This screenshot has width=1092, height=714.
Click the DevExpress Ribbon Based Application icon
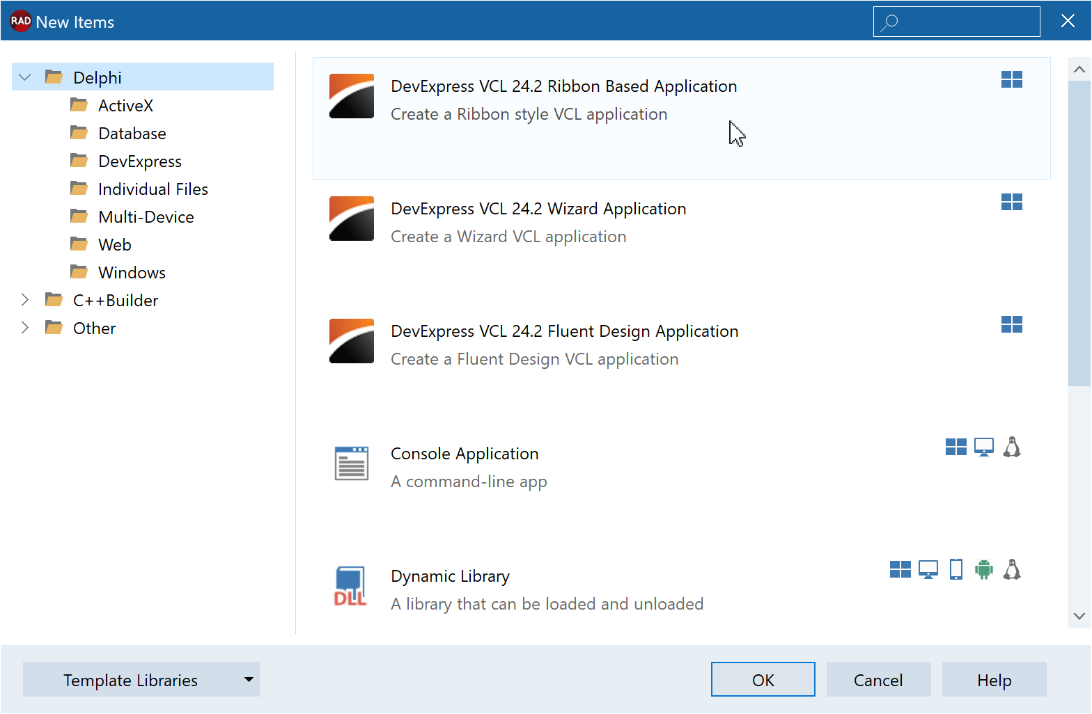[x=351, y=96]
